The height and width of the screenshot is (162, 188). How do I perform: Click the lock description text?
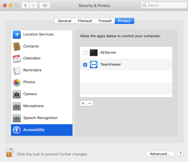point(52,154)
